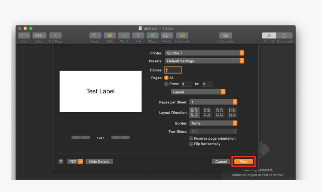The image size is (322, 192).
Task: Click the Table toolbar icon
Action: [110, 35]
